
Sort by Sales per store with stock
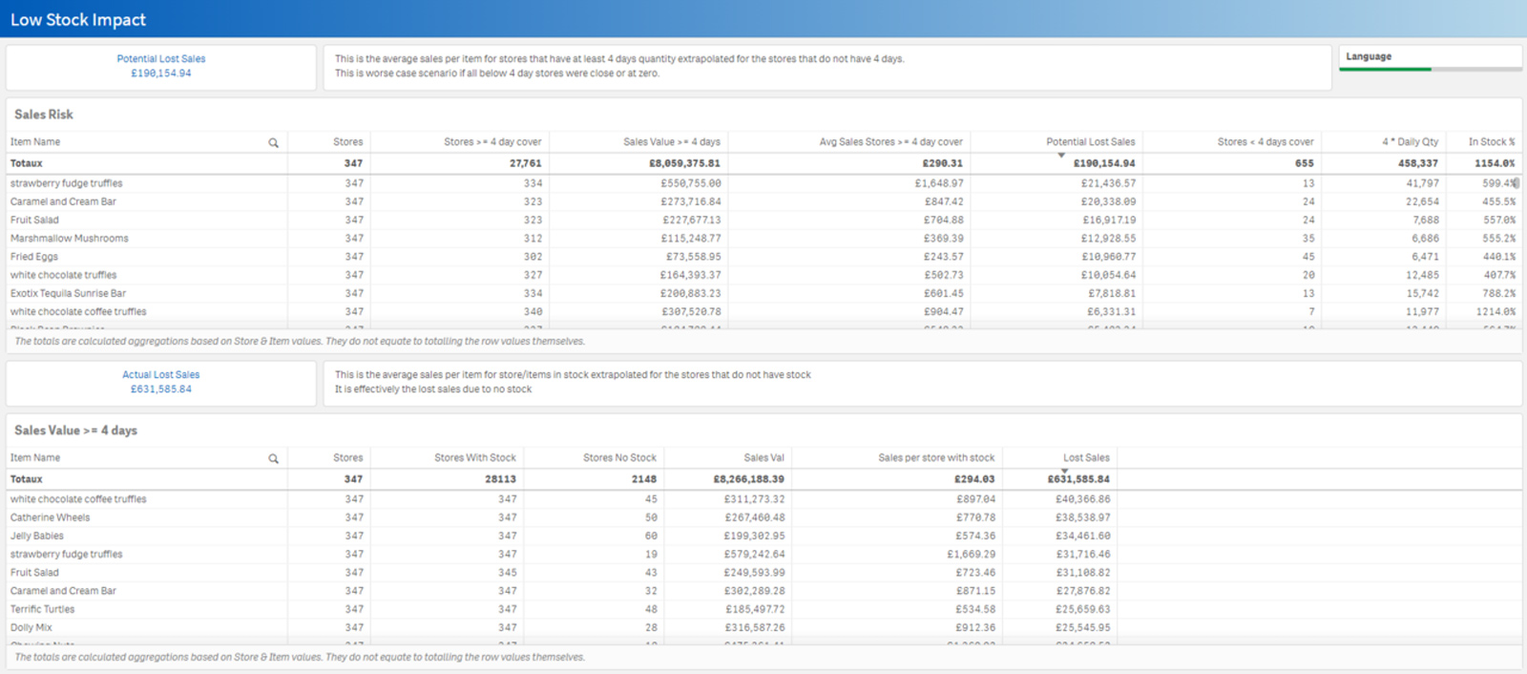(x=936, y=458)
